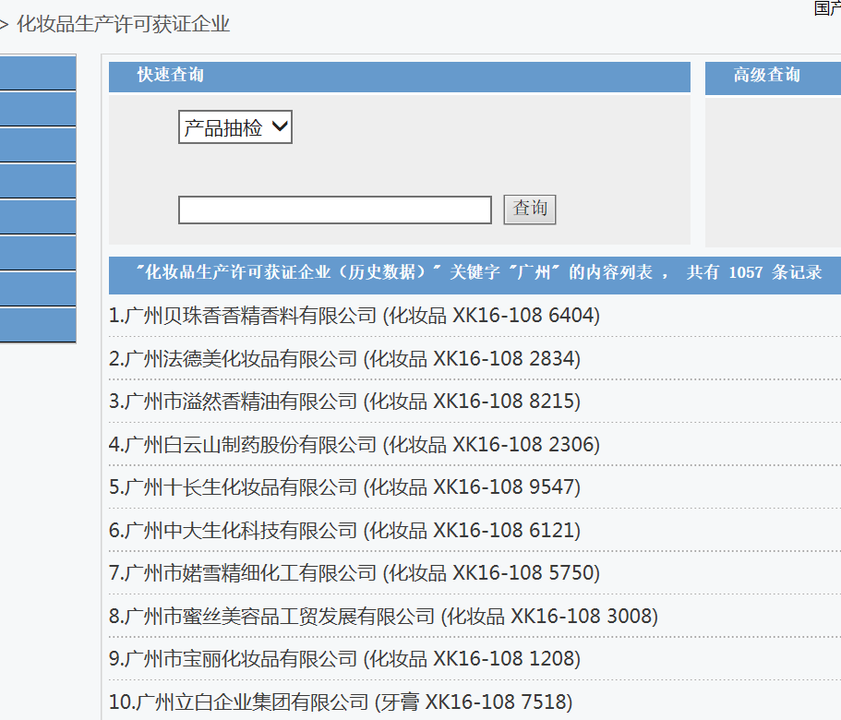Viewport: 841px width, 720px height.
Task: Open the 广州白云山制药股份有限公司 record
Action: pos(354,445)
